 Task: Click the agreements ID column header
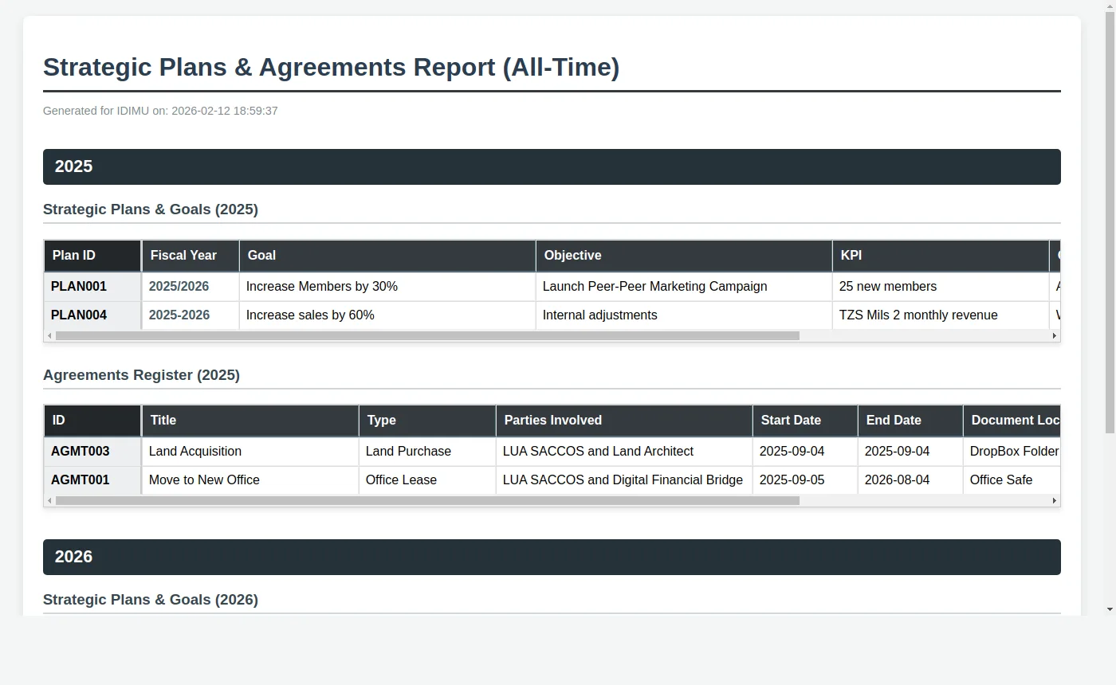click(x=92, y=421)
